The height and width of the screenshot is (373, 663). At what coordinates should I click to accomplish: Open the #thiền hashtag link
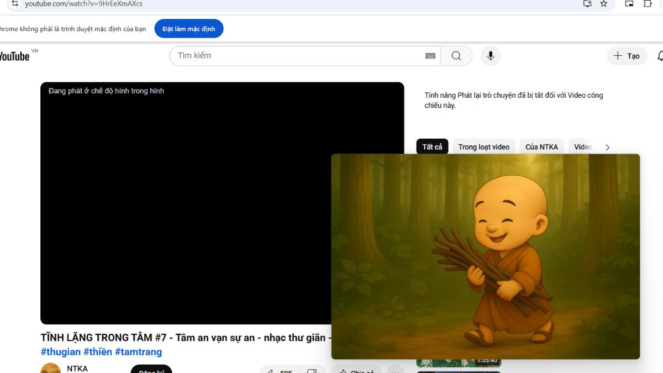click(98, 352)
